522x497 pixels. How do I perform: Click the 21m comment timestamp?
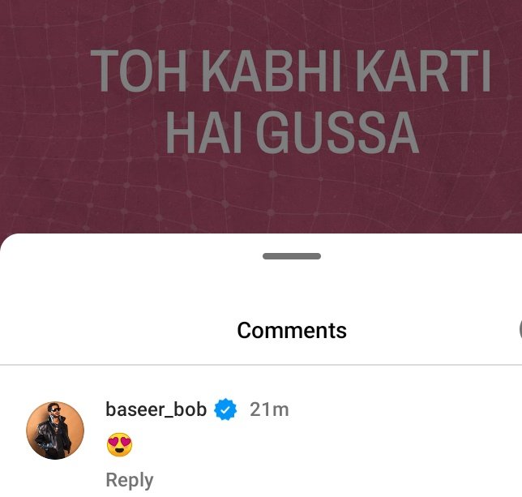[269, 409]
